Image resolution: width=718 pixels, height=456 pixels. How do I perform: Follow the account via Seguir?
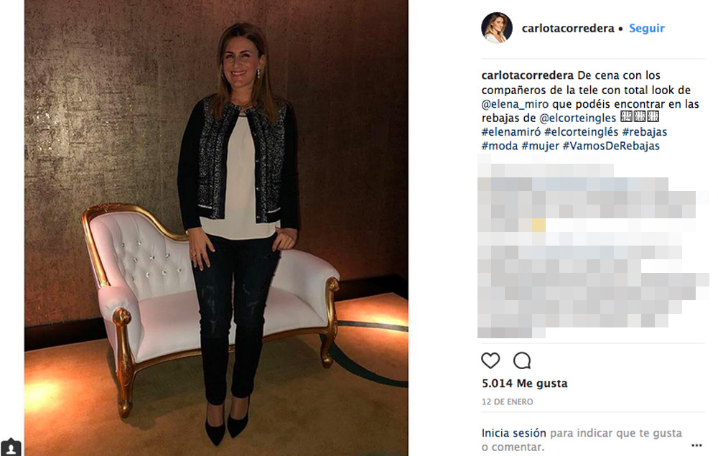(647, 29)
